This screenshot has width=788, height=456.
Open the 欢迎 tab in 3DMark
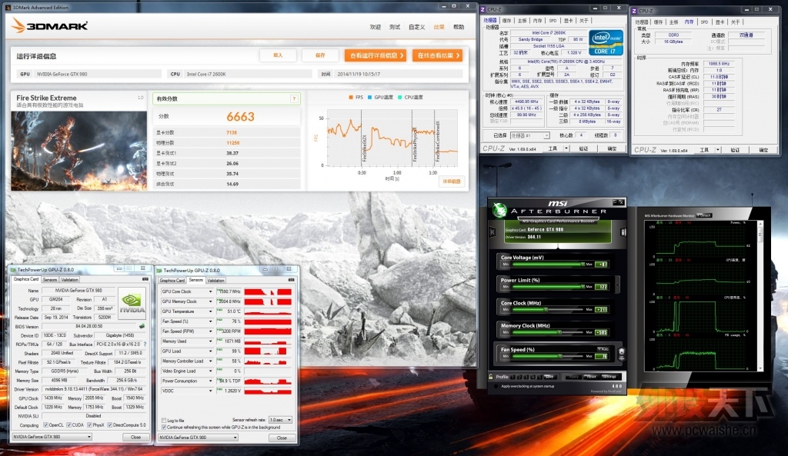pos(376,27)
